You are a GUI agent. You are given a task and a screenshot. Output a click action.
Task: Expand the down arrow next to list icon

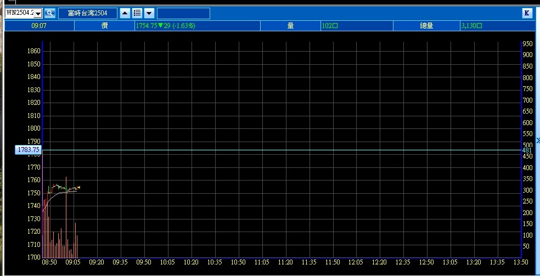point(149,13)
